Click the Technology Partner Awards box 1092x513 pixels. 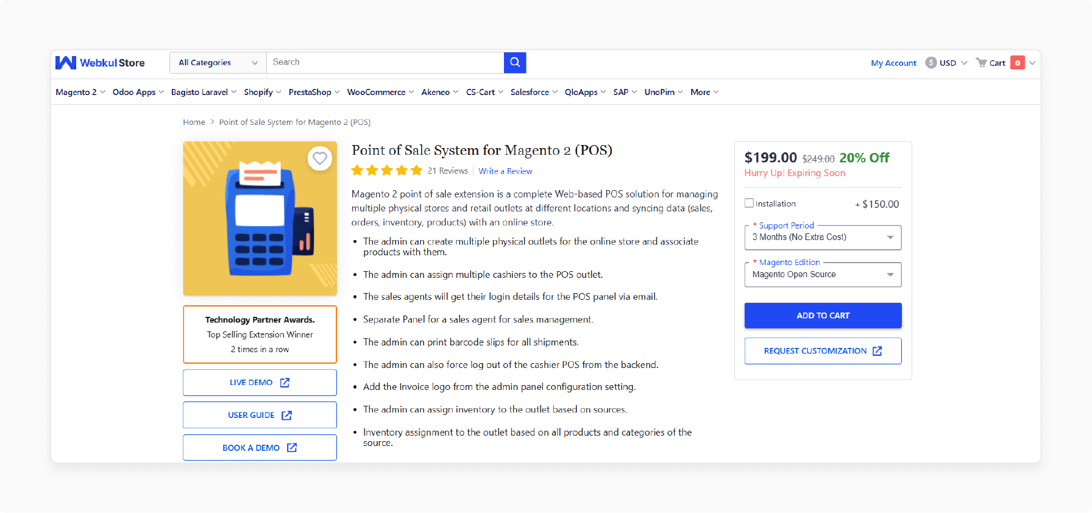(x=260, y=334)
